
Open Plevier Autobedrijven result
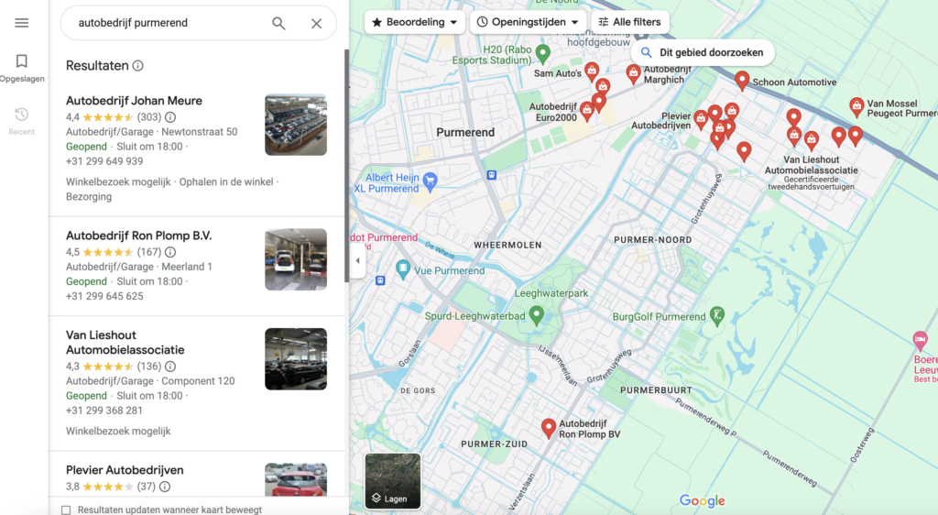click(196, 474)
